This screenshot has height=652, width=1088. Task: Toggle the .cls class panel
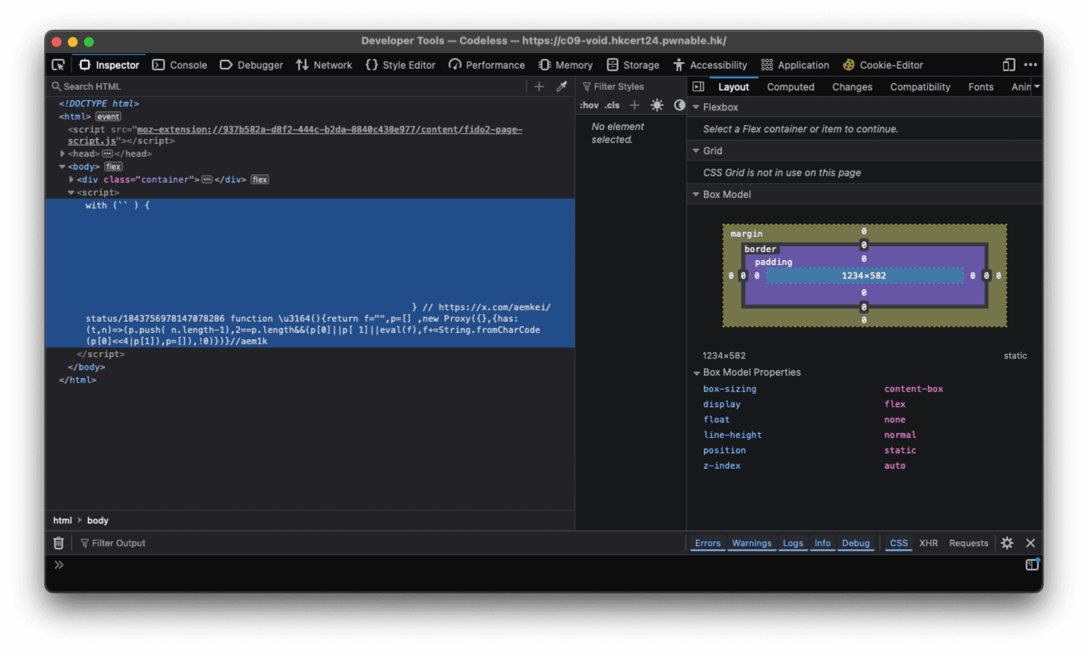(x=612, y=105)
